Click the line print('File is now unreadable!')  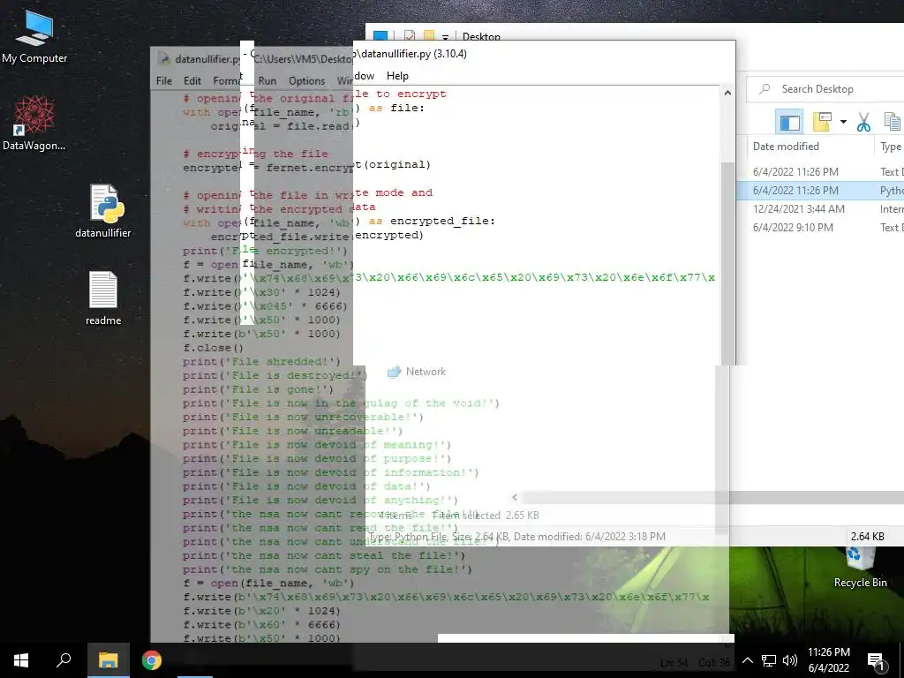point(292,431)
